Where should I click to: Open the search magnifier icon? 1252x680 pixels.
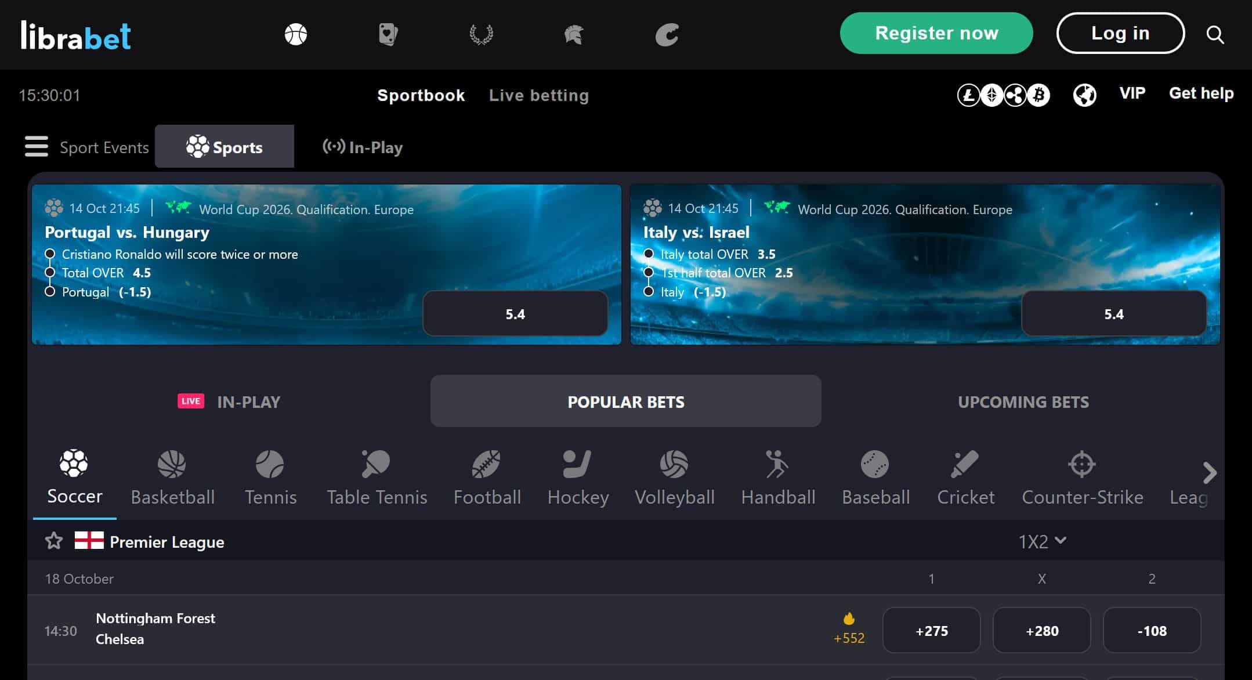tap(1215, 35)
